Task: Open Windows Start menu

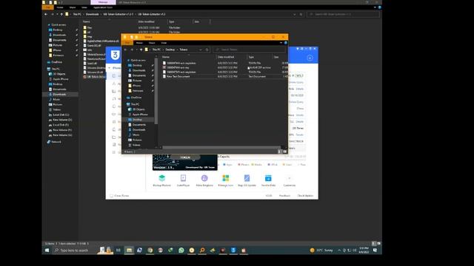Action: [47, 250]
